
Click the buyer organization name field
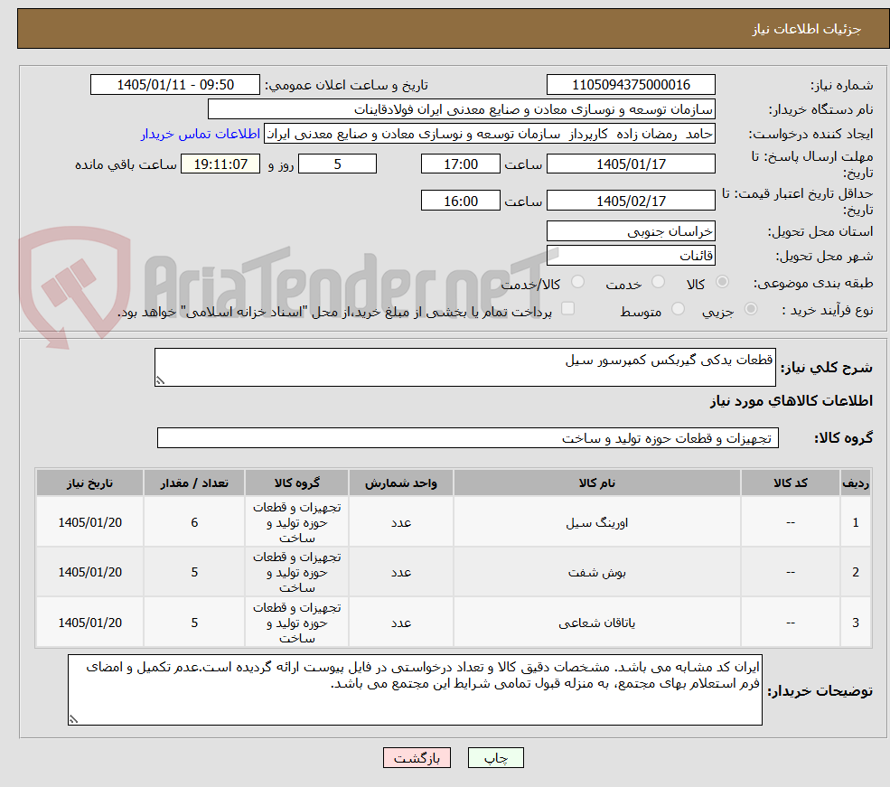462,109
